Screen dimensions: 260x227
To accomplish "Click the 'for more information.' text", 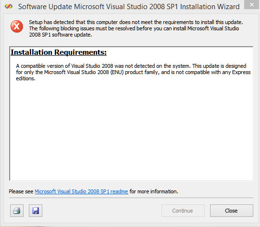I will point(154,191).
